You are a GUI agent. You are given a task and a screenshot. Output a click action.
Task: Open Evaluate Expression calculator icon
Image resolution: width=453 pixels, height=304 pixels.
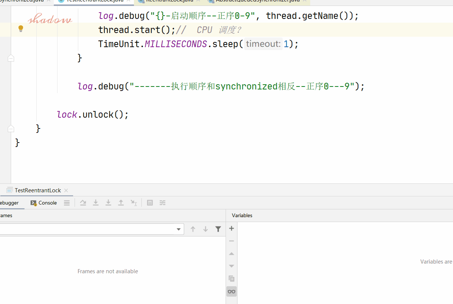point(150,203)
